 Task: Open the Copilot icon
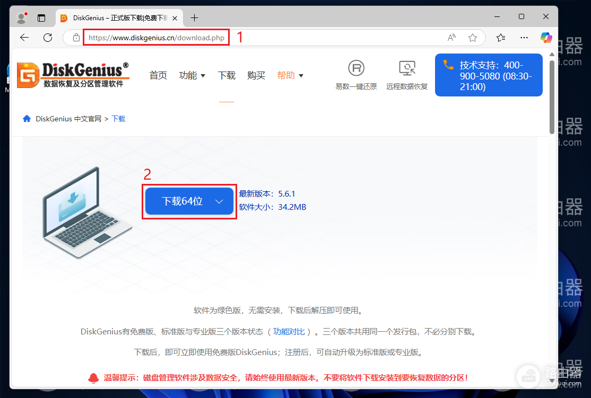546,37
